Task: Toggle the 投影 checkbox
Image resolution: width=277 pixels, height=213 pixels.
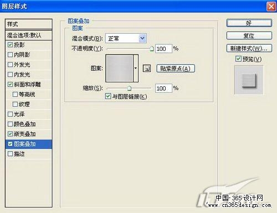Action: (10, 45)
